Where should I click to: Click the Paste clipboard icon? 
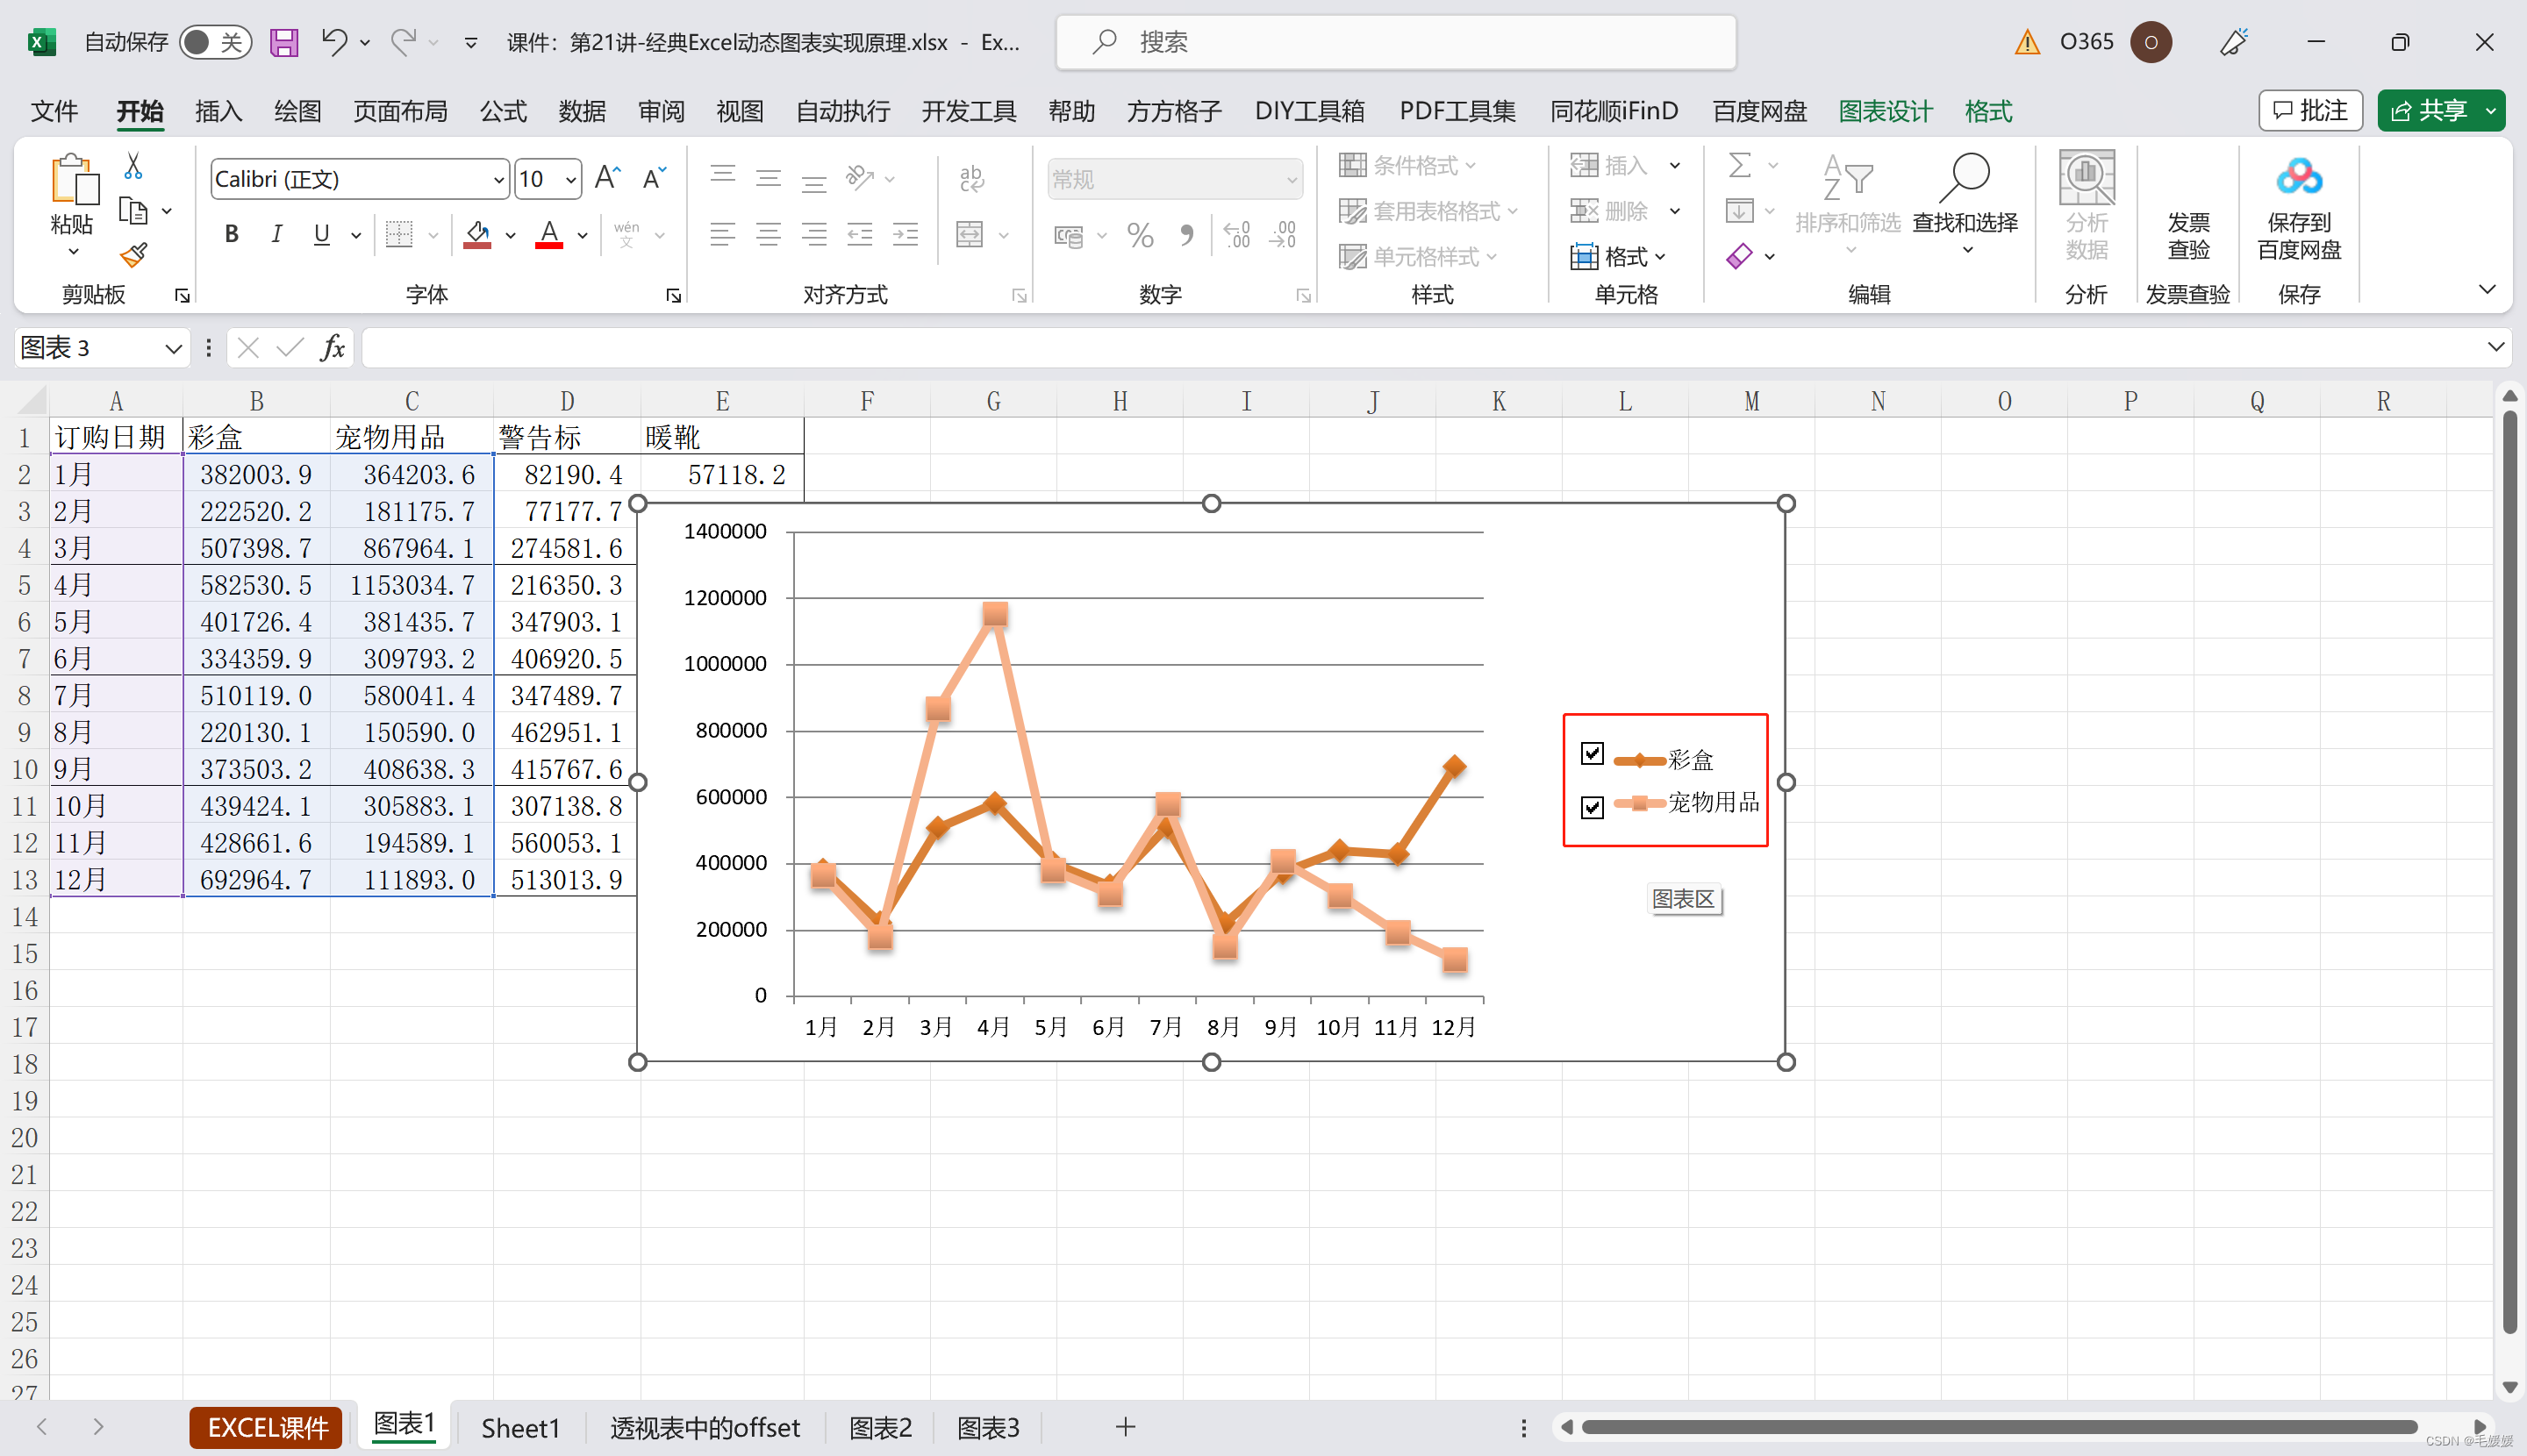click(74, 181)
